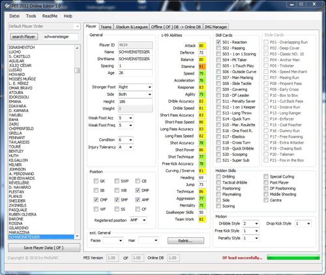Check the P01 - Overlapping Run style card
Screen dimensions: 326x275
point(266,42)
